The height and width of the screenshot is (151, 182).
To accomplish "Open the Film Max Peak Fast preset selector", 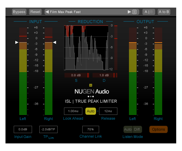I will [x=92, y=12].
